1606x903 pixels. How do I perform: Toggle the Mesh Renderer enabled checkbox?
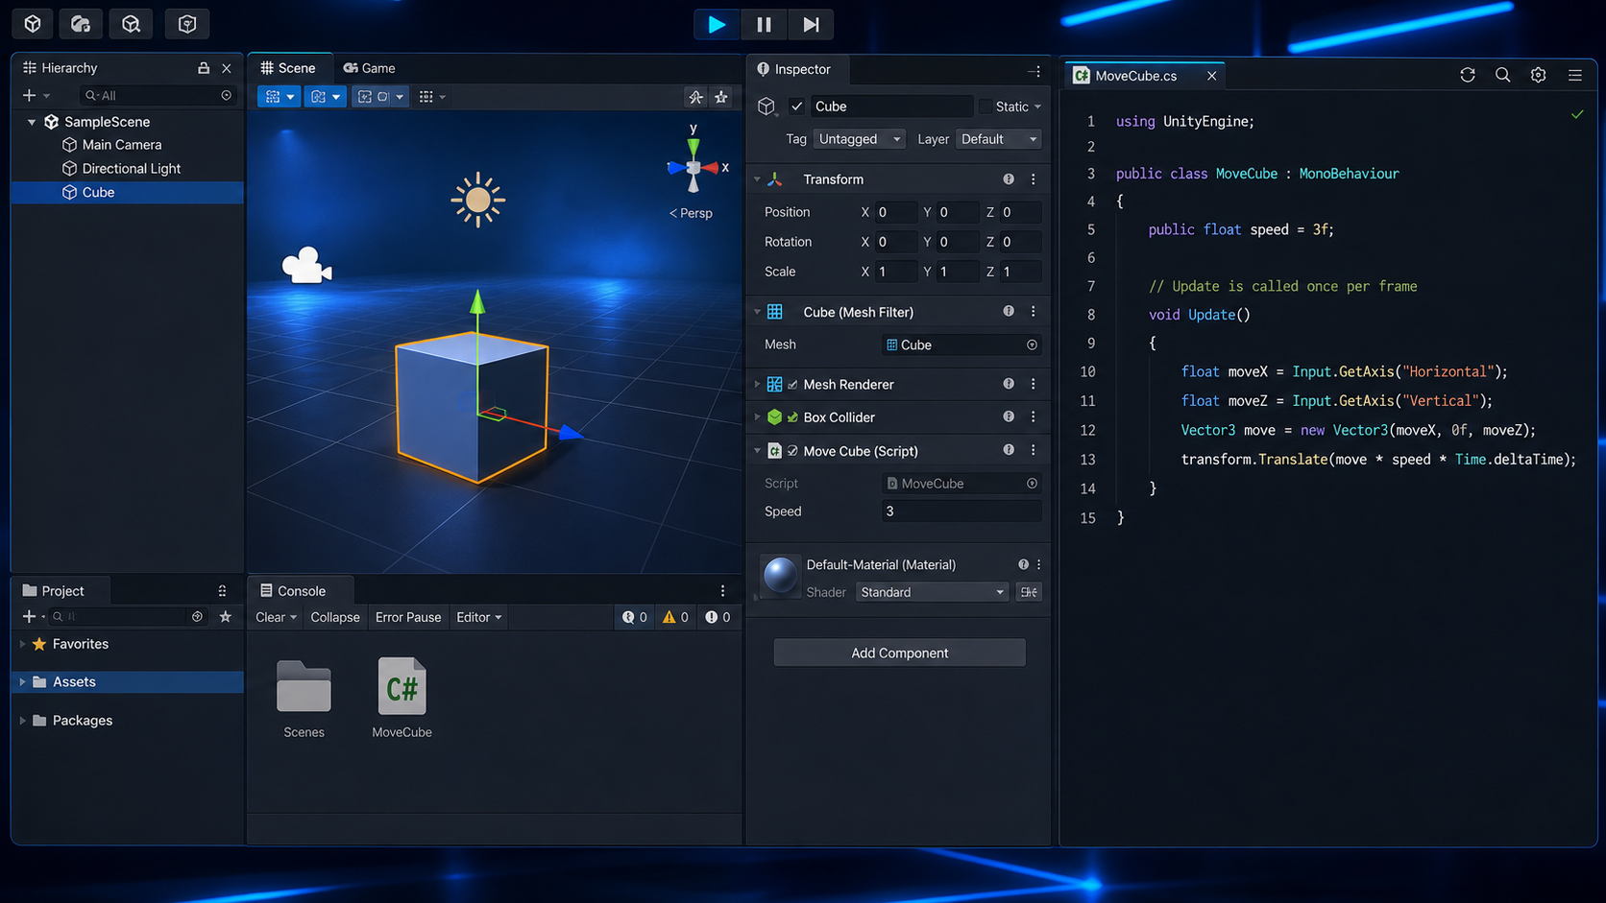(x=792, y=385)
